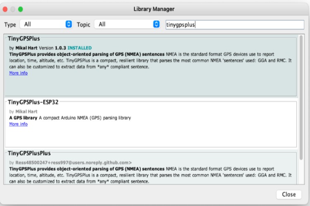The width and height of the screenshot is (310, 206).
Task: Click the Topic label
Action: [83, 25]
